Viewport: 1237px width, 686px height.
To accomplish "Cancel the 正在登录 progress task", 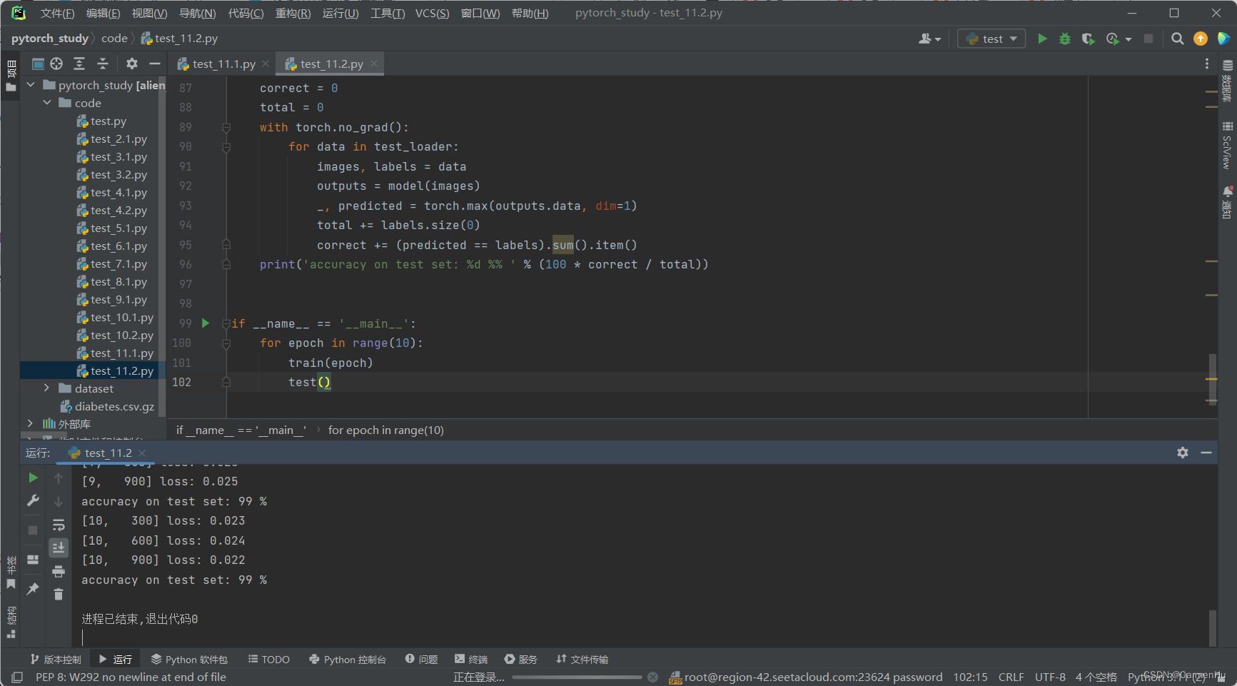I will point(652,677).
